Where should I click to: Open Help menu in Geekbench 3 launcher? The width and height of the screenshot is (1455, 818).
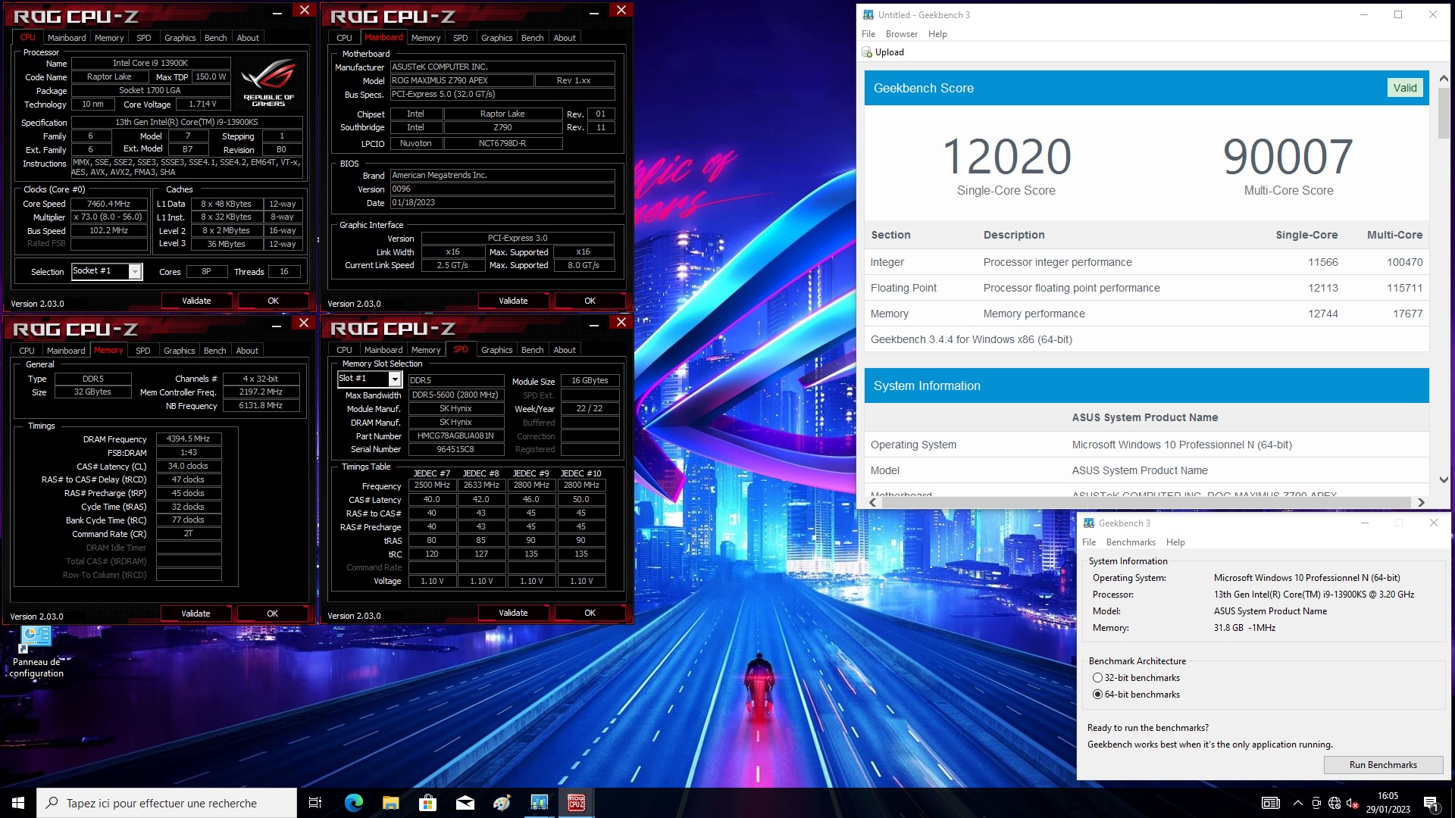pyautogui.click(x=1175, y=542)
